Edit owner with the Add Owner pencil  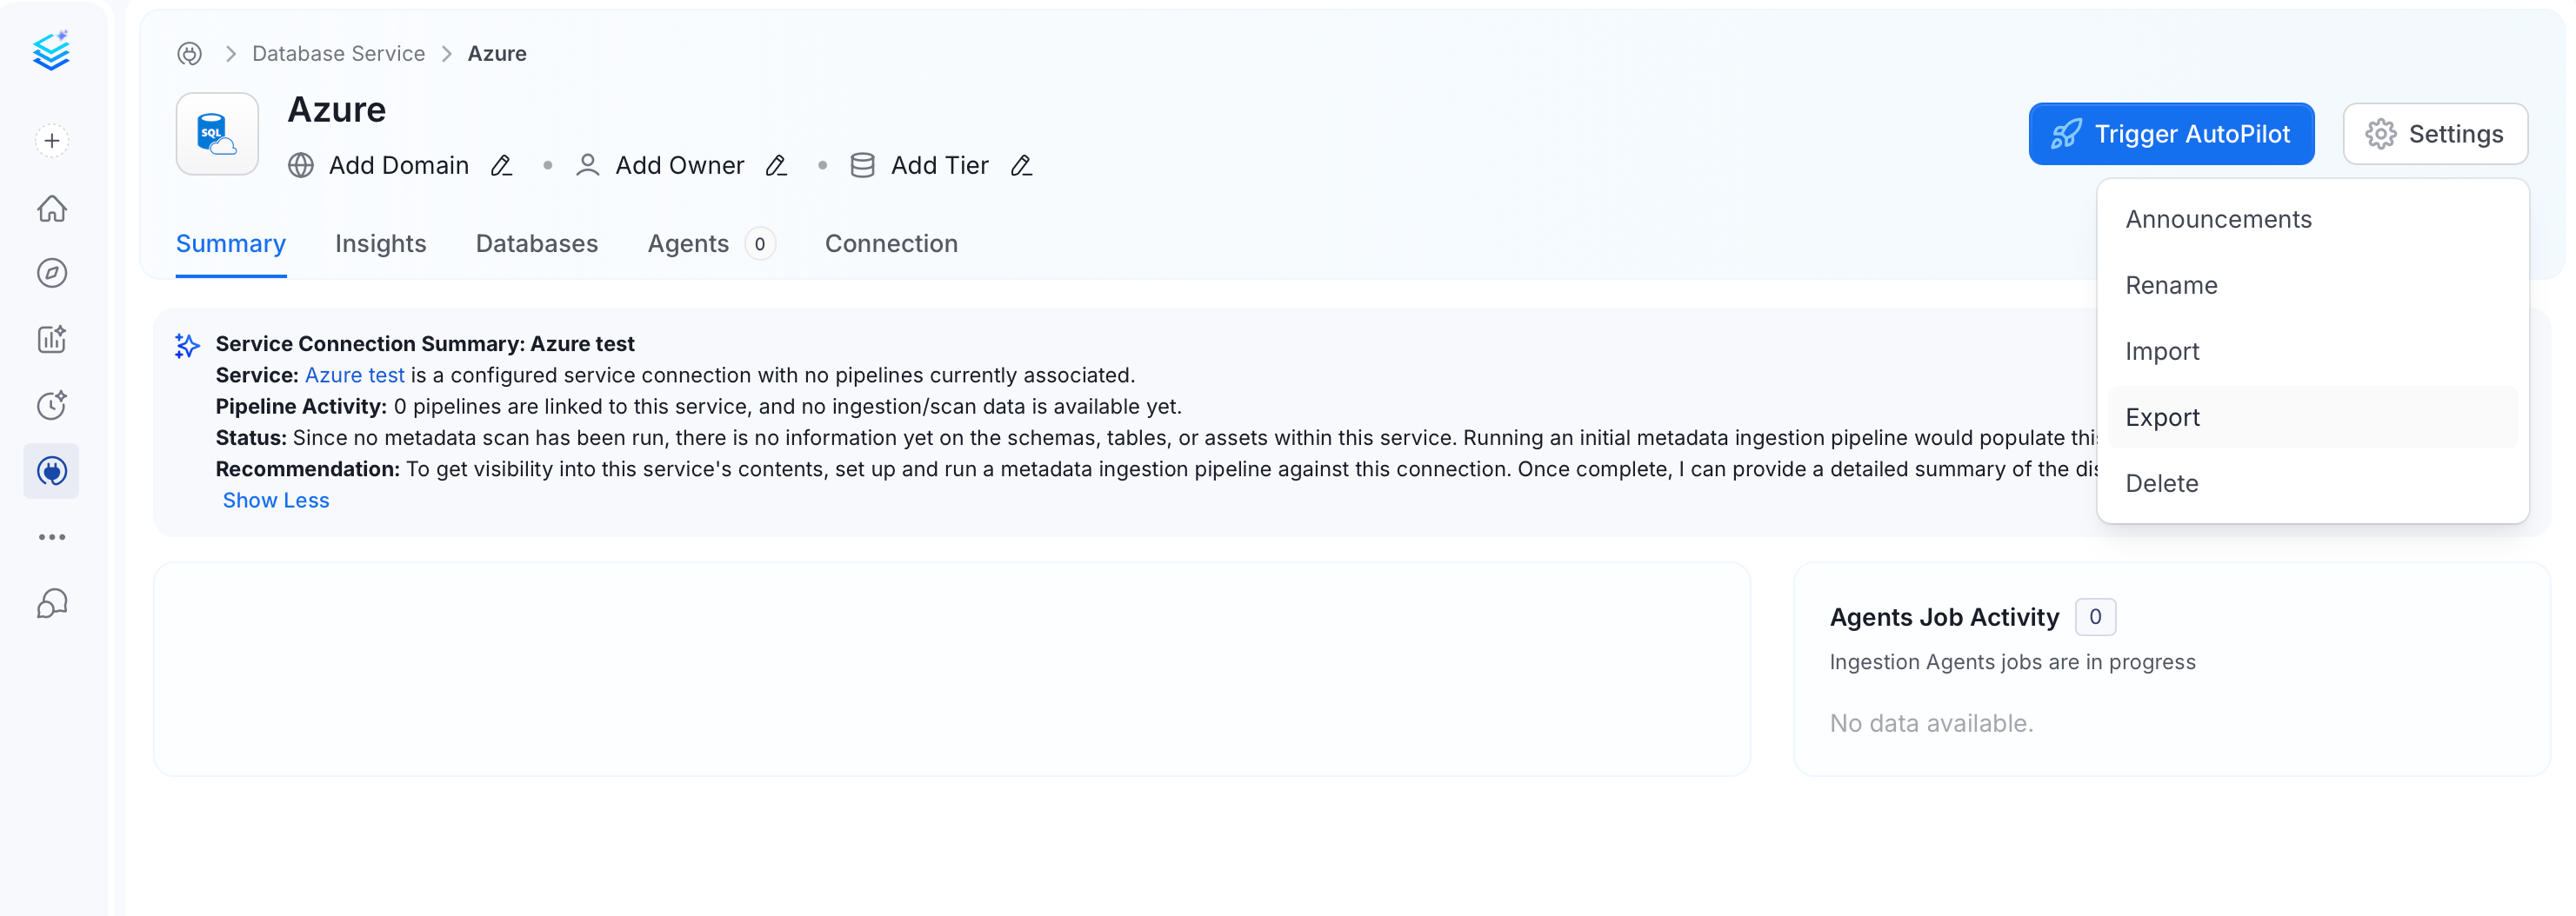[x=777, y=165]
